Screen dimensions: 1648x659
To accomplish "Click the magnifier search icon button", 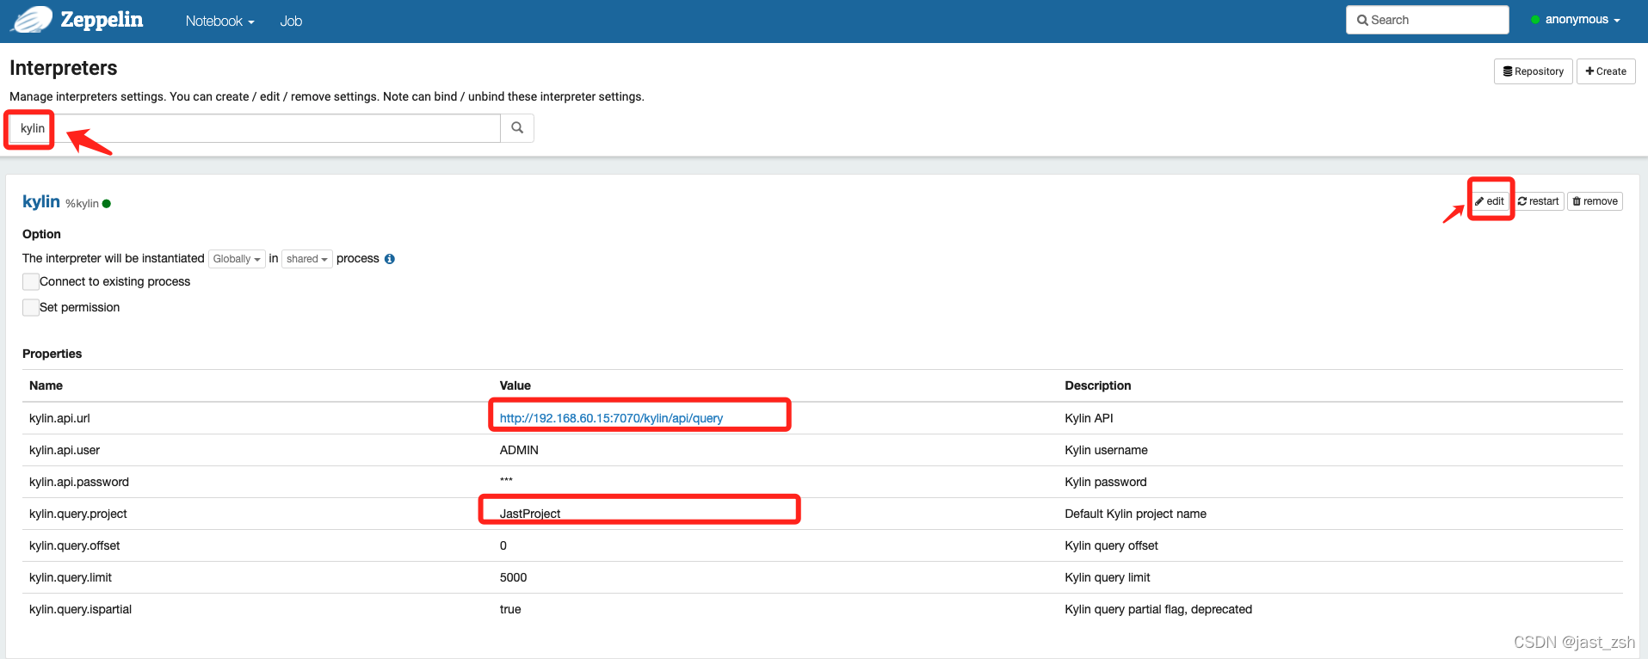I will pyautogui.click(x=517, y=128).
